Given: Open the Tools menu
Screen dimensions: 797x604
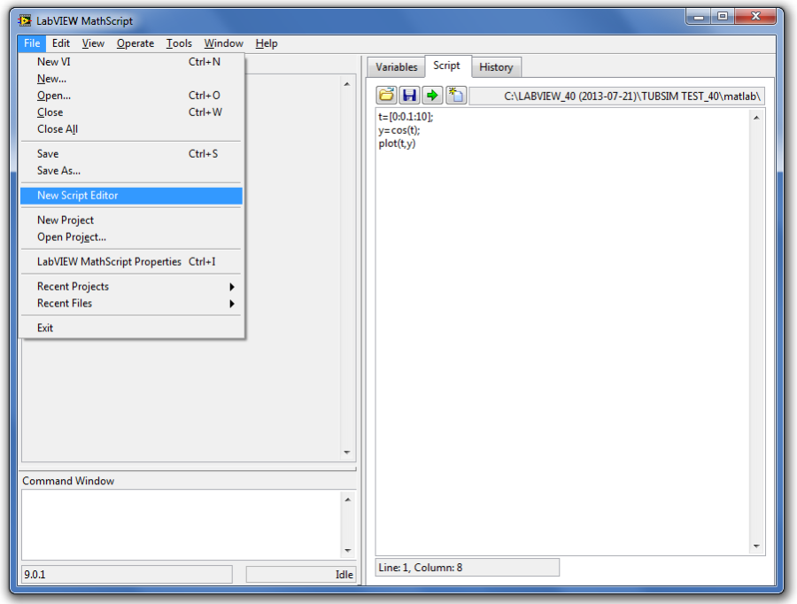Looking at the screenshot, I should pyautogui.click(x=179, y=43).
